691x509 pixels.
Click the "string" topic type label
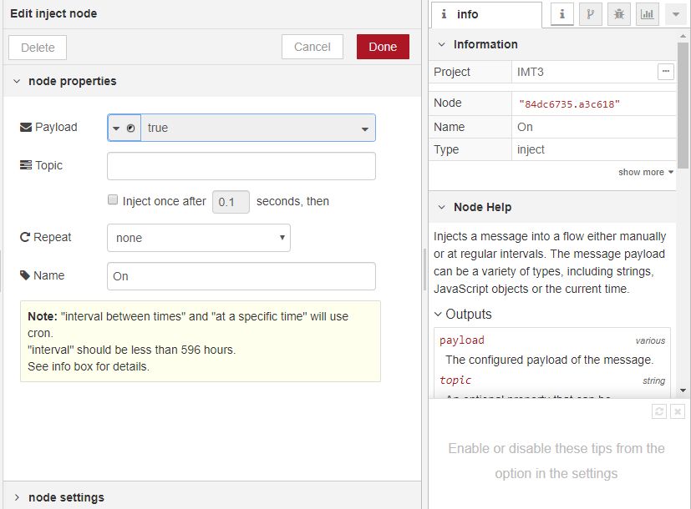(653, 380)
